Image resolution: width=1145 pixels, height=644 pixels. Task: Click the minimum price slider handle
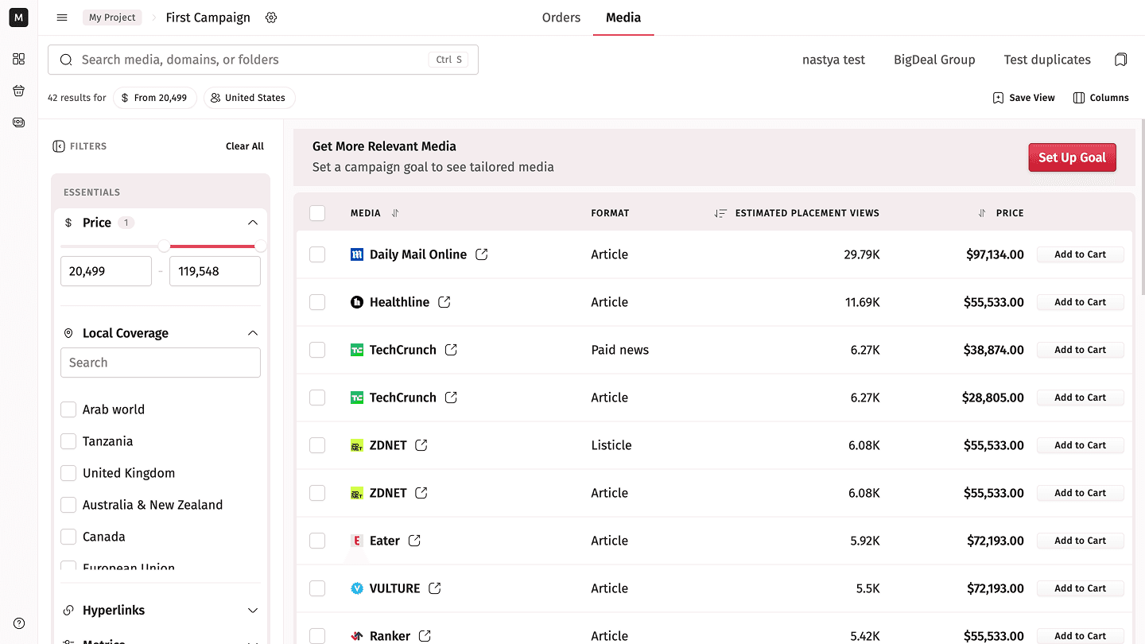164,246
